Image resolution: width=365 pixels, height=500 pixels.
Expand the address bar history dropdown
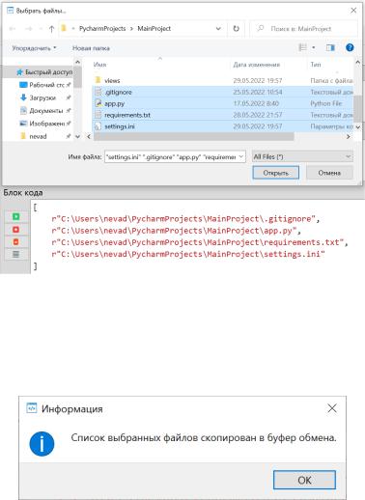[218, 29]
